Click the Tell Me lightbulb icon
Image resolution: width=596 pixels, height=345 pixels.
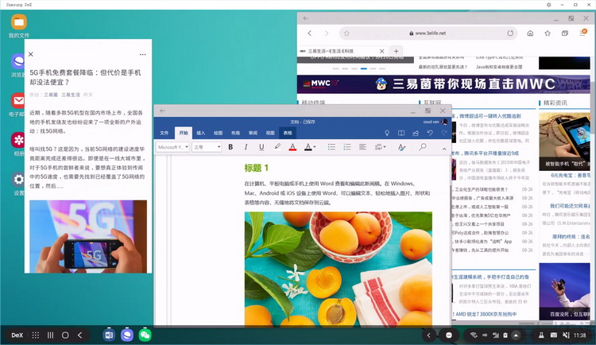tap(387, 133)
